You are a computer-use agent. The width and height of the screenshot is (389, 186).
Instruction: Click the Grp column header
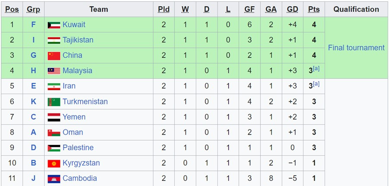click(33, 9)
